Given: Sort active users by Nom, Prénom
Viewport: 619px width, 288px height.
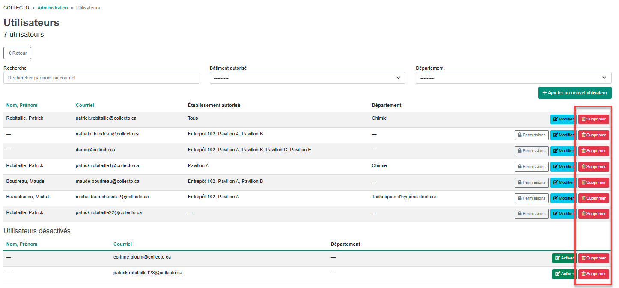Looking at the screenshot, I should 21,105.
